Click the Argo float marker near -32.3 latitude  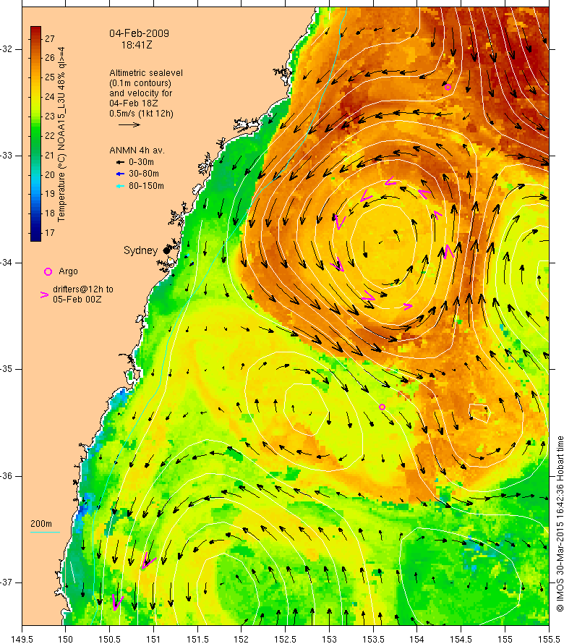(448, 87)
